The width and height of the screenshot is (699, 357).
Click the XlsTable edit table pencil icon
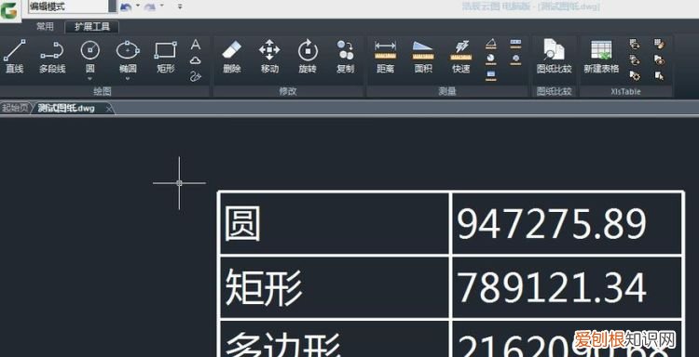tap(659, 44)
